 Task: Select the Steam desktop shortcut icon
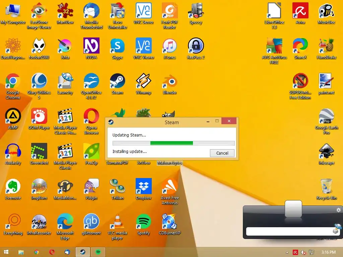click(118, 84)
